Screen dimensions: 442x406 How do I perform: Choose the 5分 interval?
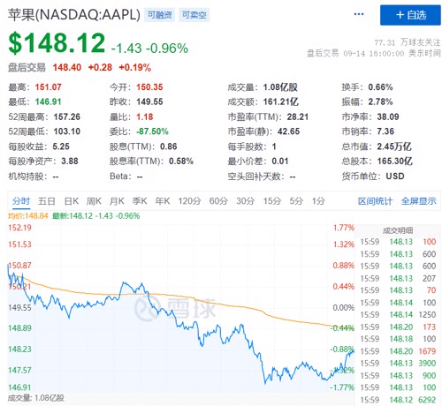pyautogui.click(x=296, y=201)
